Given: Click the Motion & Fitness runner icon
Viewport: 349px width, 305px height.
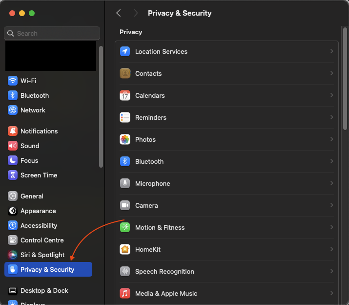Looking at the screenshot, I should click(125, 227).
